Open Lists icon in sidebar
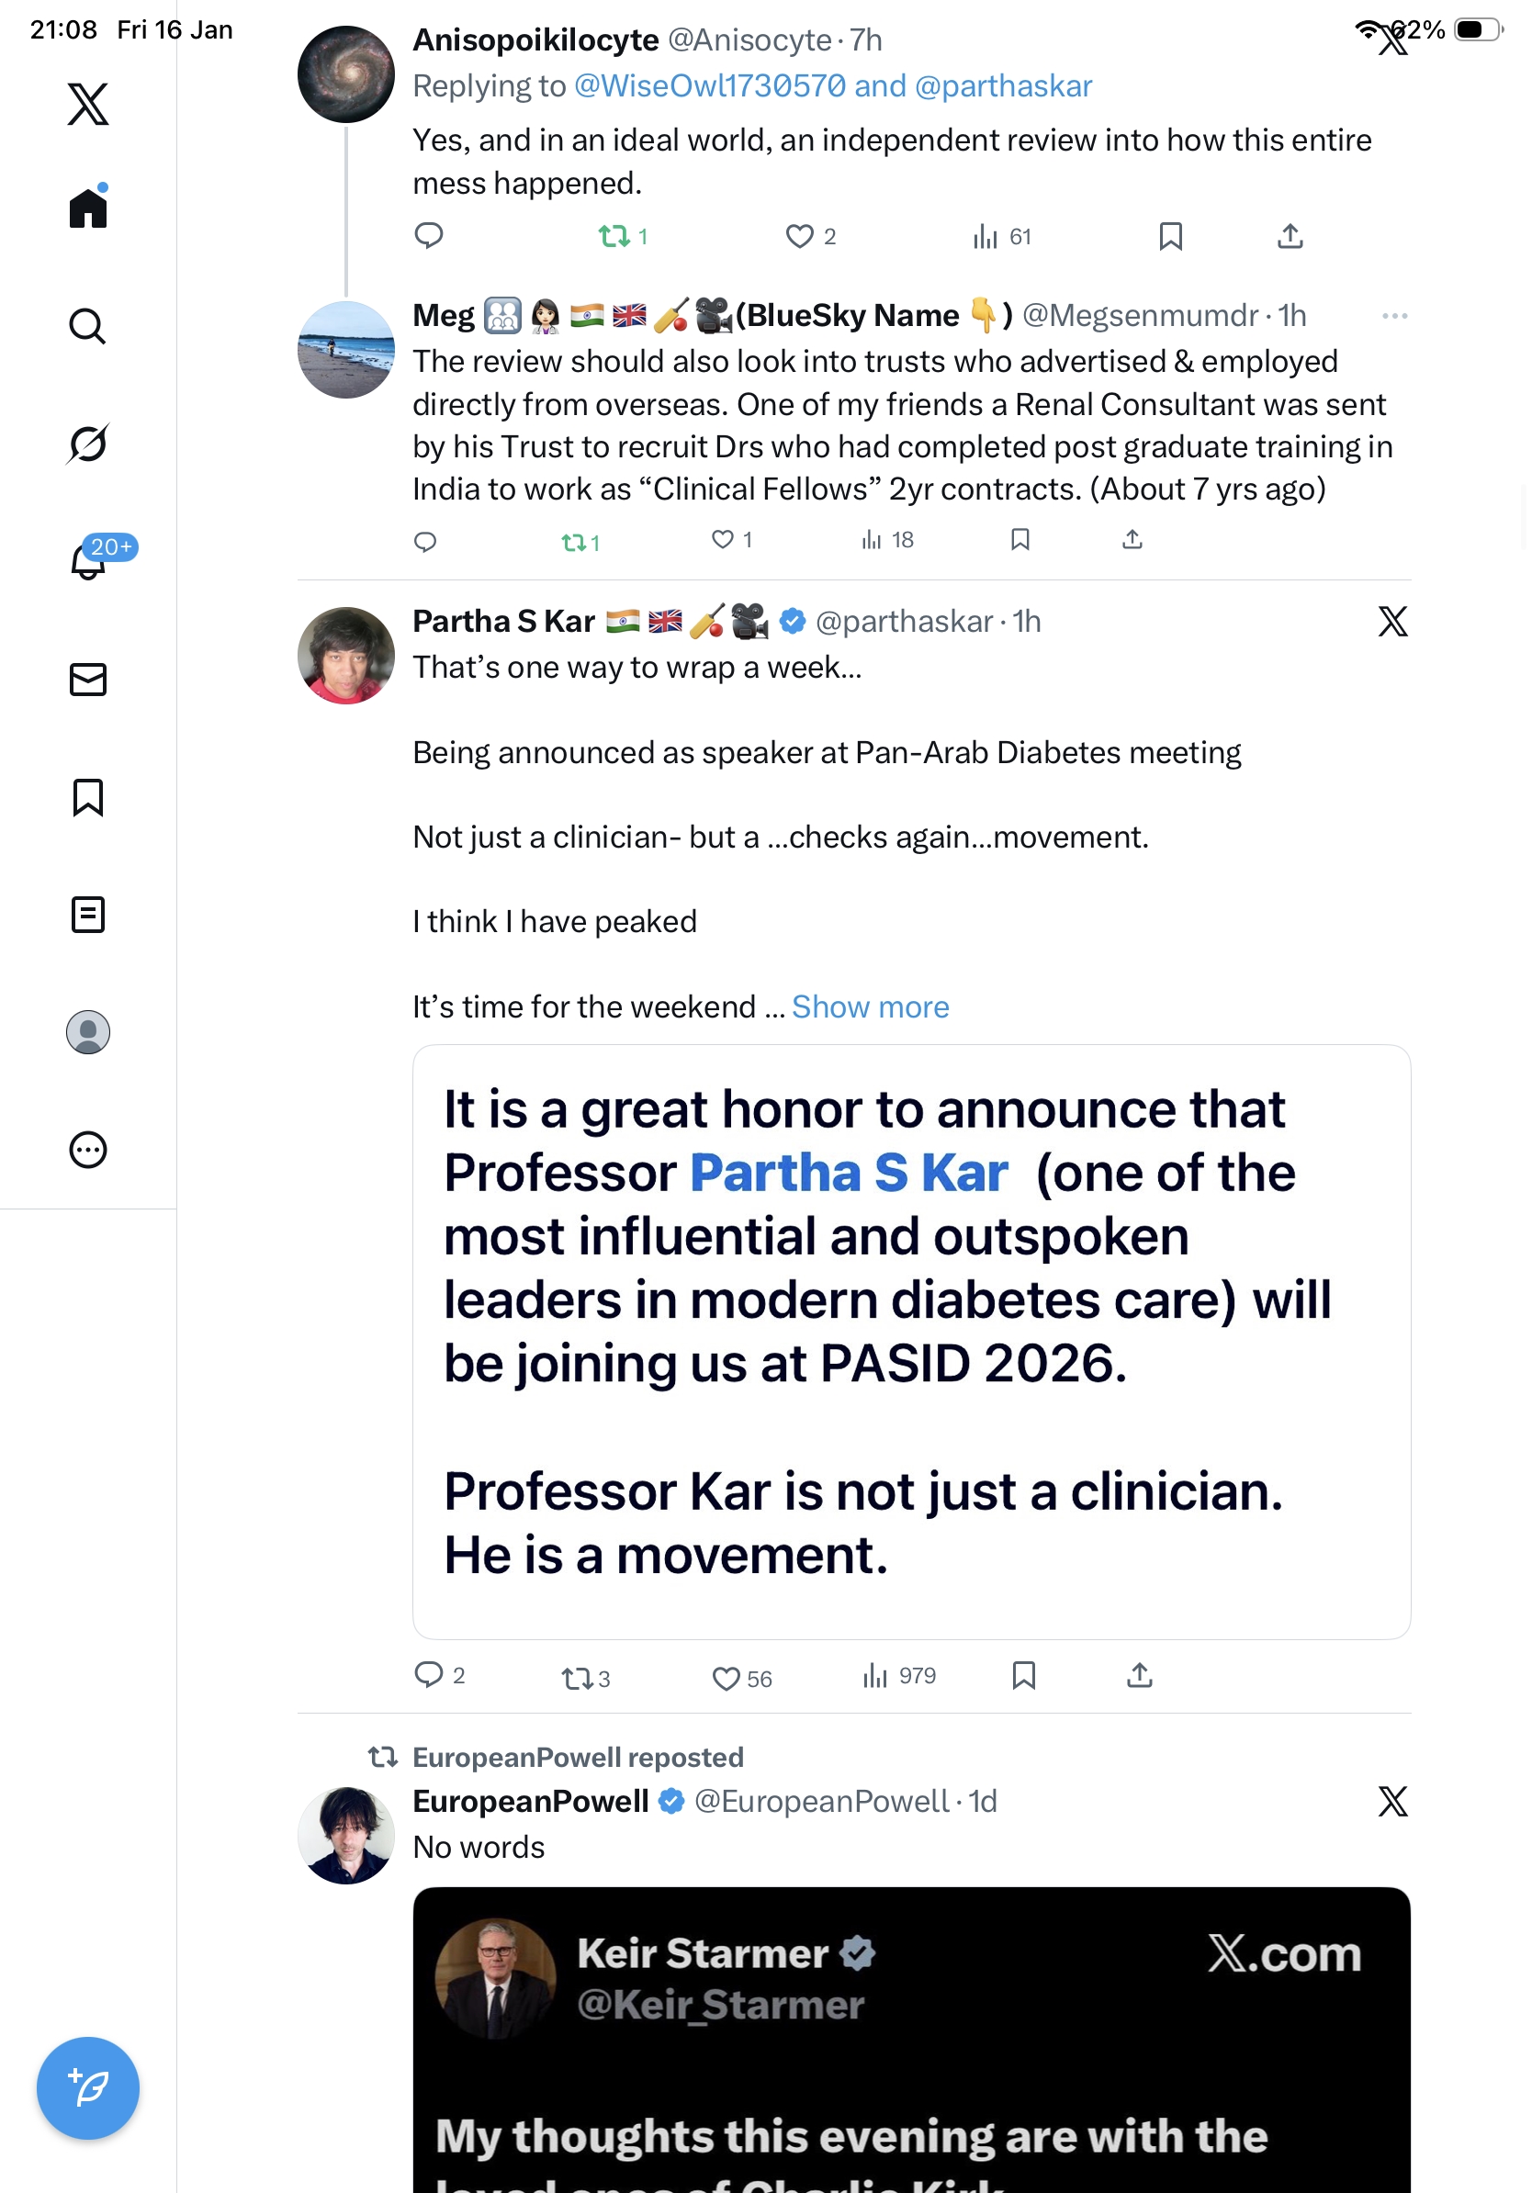This screenshot has width=1532, height=2193. click(88, 914)
